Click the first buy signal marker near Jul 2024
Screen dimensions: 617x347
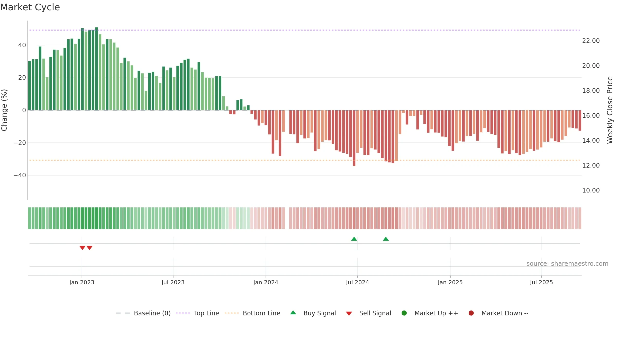coord(354,239)
